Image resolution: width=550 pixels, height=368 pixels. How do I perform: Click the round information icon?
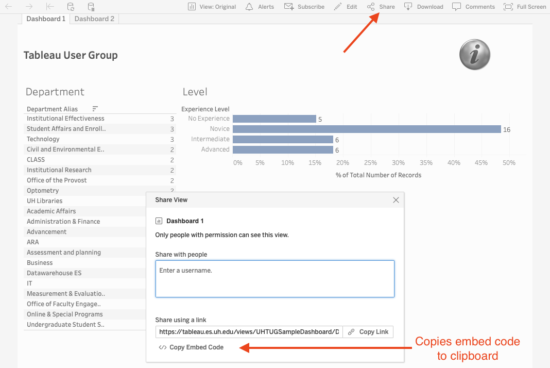(475, 55)
